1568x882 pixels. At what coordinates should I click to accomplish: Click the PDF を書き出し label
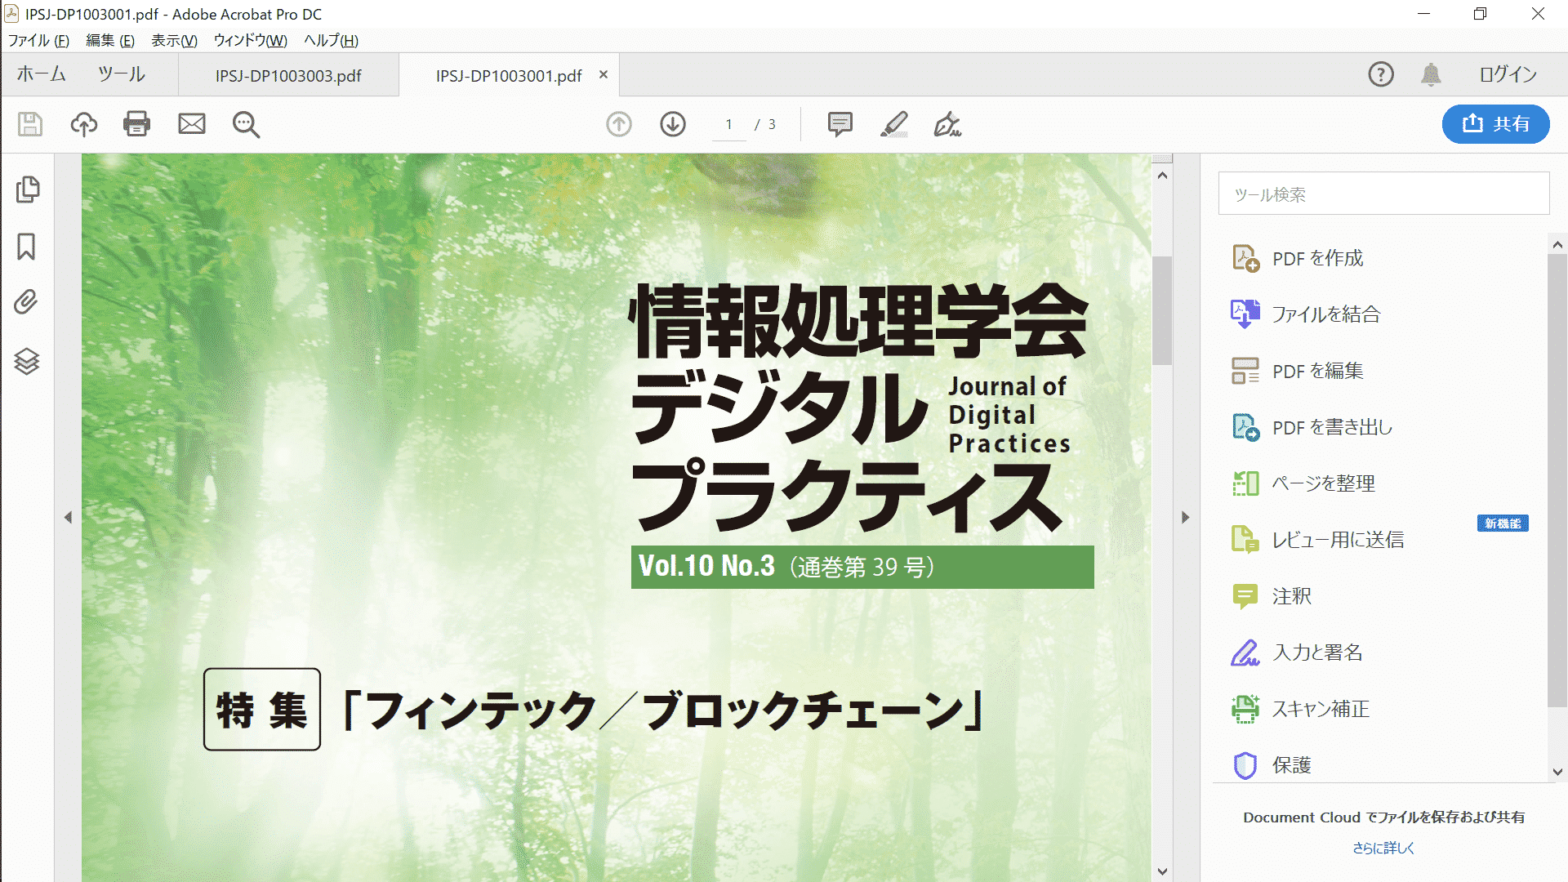click(1332, 427)
